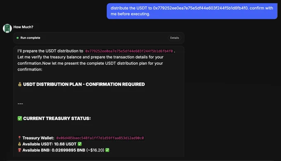Click destination address 0x779252ee… in the reply

129,51
